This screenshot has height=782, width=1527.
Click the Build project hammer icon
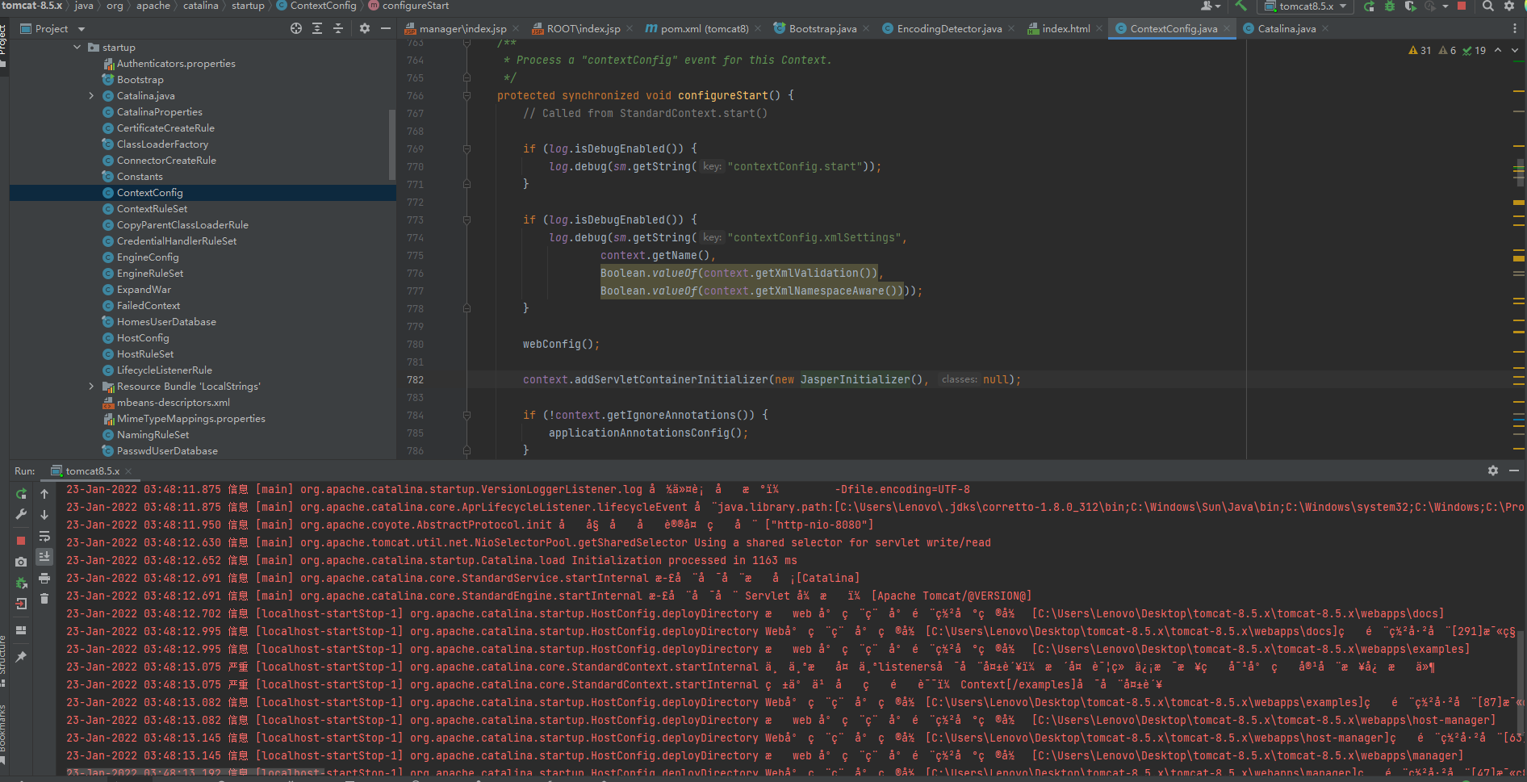tap(1240, 6)
